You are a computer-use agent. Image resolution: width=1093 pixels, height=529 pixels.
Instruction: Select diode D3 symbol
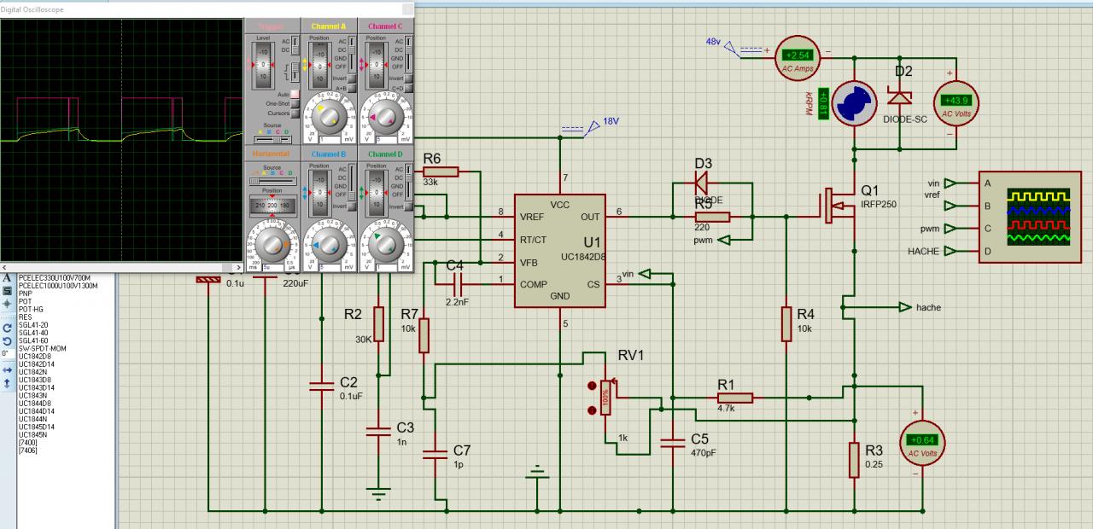click(x=700, y=182)
